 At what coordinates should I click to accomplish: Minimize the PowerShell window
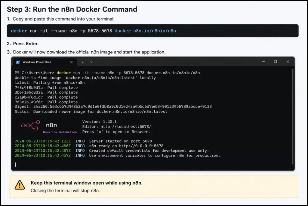point(263,62)
